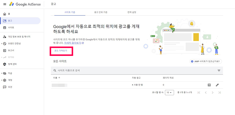The image size is (235, 115).
Task: Open 정책 센터 in sidebar
Action: pos(12,64)
